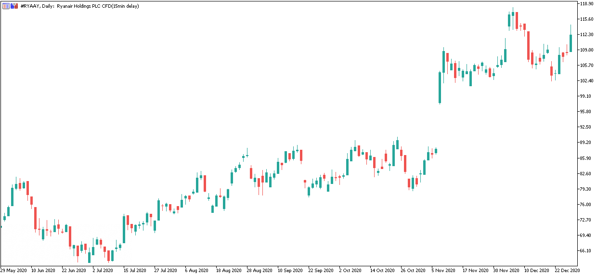
Task: Click the 109.00 price axis label
Action: (x=586, y=50)
